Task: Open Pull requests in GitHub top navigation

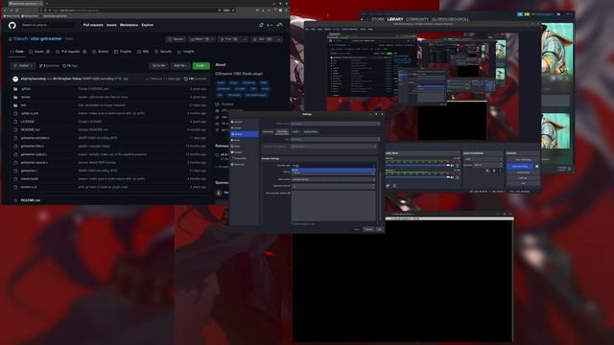Action: click(x=93, y=25)
